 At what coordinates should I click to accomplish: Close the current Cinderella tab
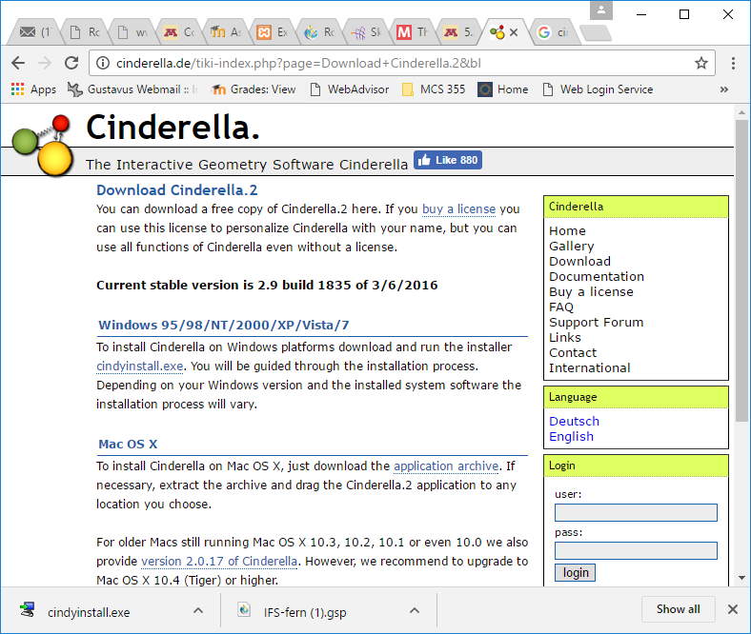[x=514, y=32]
